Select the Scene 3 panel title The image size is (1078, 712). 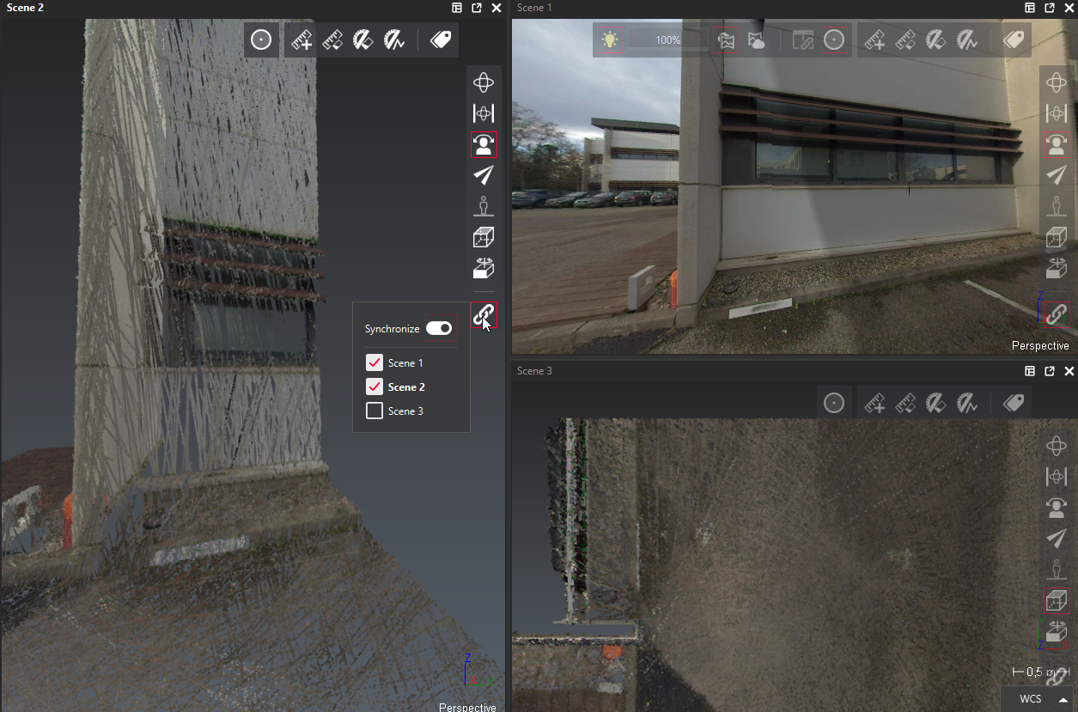coord(534,371)
